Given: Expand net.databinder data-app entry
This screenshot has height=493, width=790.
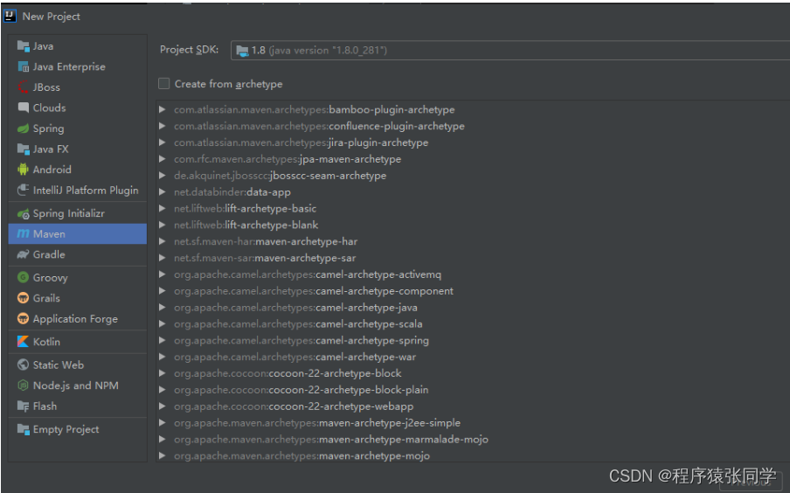Looking at the screenshot, I should point(163,192).
